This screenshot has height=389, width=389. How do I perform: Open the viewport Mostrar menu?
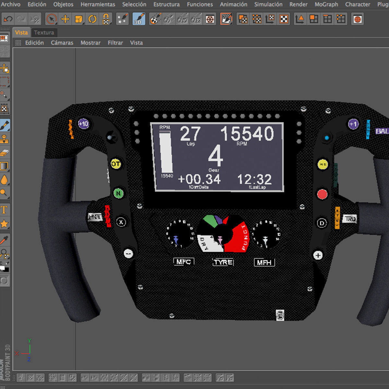pyautogui.click(x=90, y=42)
